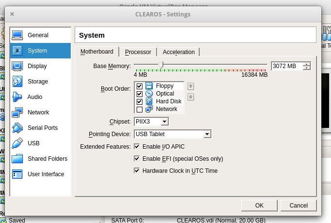Uncheck the Hard Disk boot device
This screenshot has height=223, width=331.
(140, 102)
